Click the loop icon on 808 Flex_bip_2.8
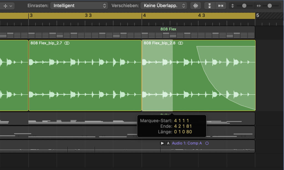Viewport: 284px width, 170px height. (x=180, y=43)
